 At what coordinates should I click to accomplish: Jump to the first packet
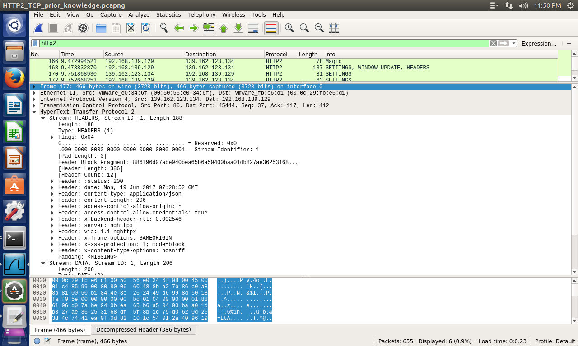(x=224, y=28)
